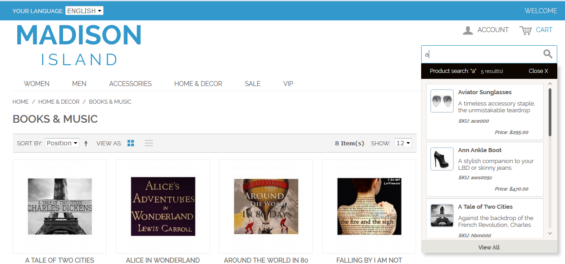This screenshot has height=264, width=565.
Task: Click View All search results button
Action: [x=489, y=247]
